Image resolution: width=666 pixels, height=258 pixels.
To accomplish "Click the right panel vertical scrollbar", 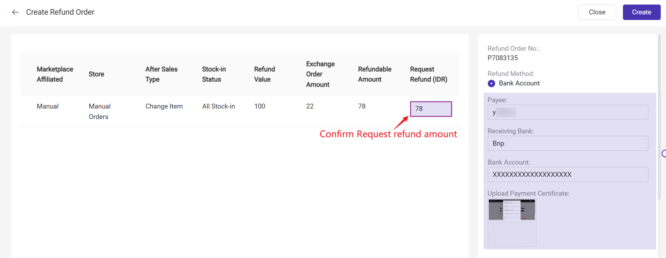I will click(659, 116).
